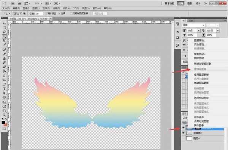Select the Lasso tool

point(4,32)
